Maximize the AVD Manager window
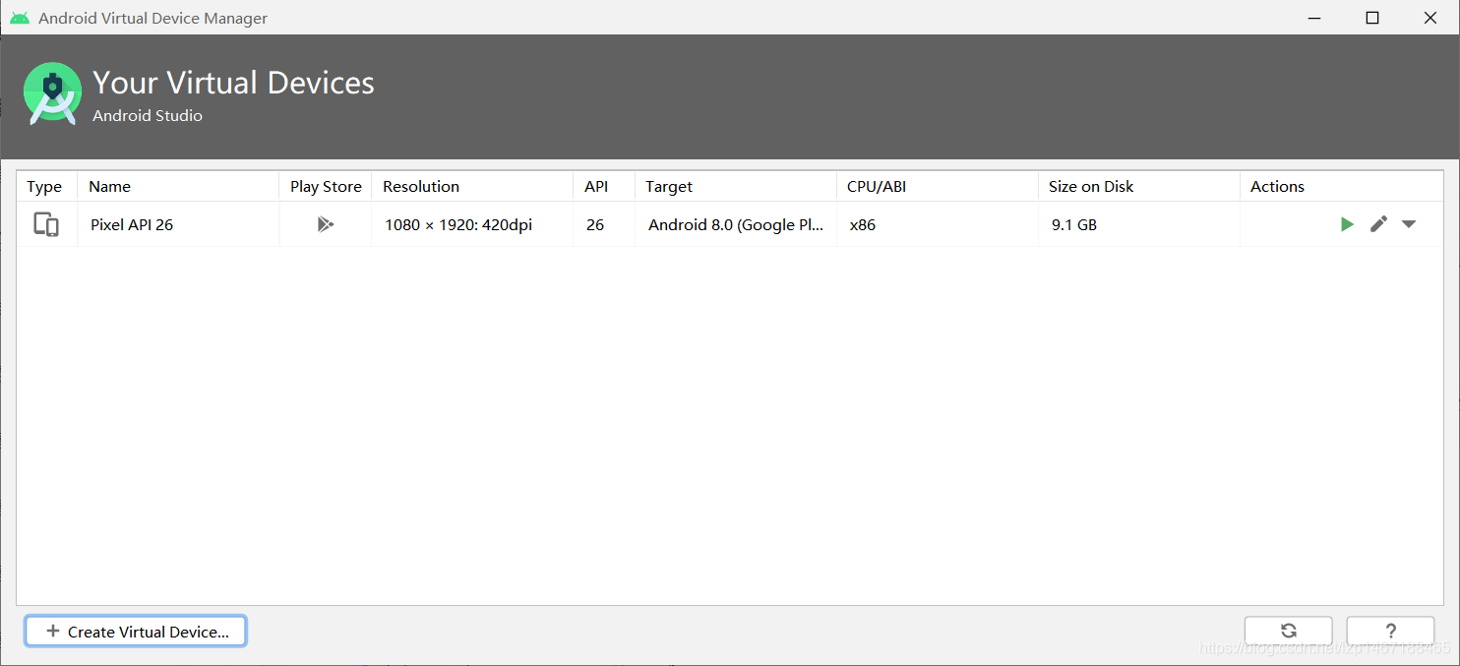The image size is (1460, 666). click(x=1372, y=18)
